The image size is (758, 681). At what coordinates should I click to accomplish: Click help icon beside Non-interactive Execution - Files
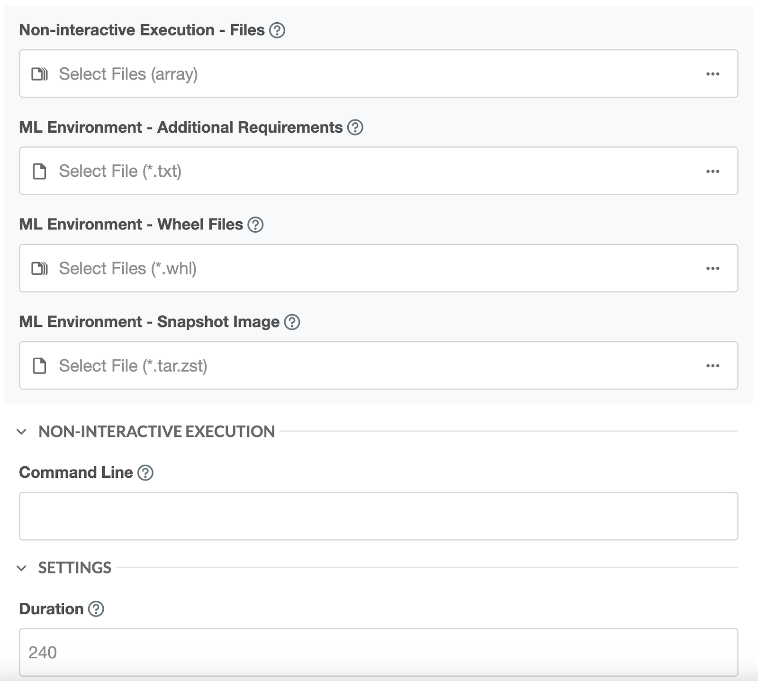[x=277, y=30]
